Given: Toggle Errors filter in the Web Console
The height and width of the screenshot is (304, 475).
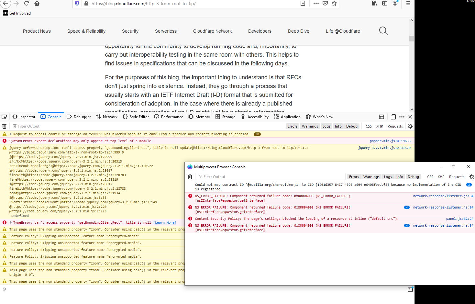Looking at the screenshot, I should point(293,126).
